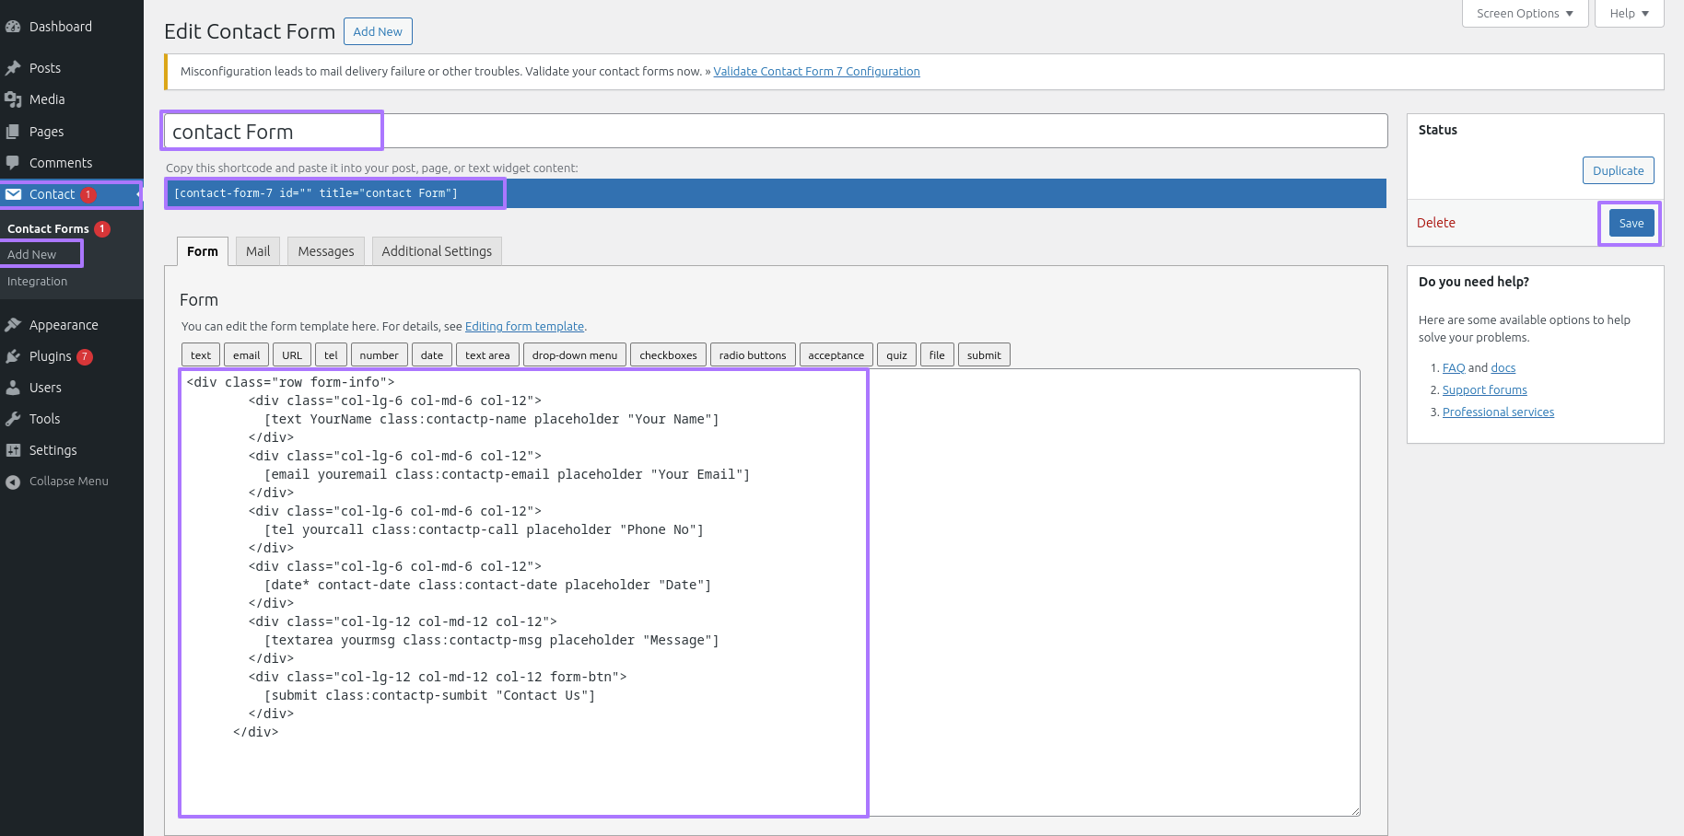Switch to the Mail tab
Viewport: 1684px width, 836px height.
(x=258, y=251)
